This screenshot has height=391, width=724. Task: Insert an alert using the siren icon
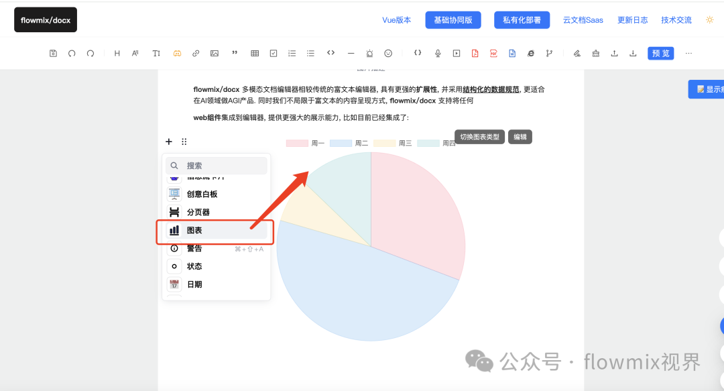tap(369, 53)
